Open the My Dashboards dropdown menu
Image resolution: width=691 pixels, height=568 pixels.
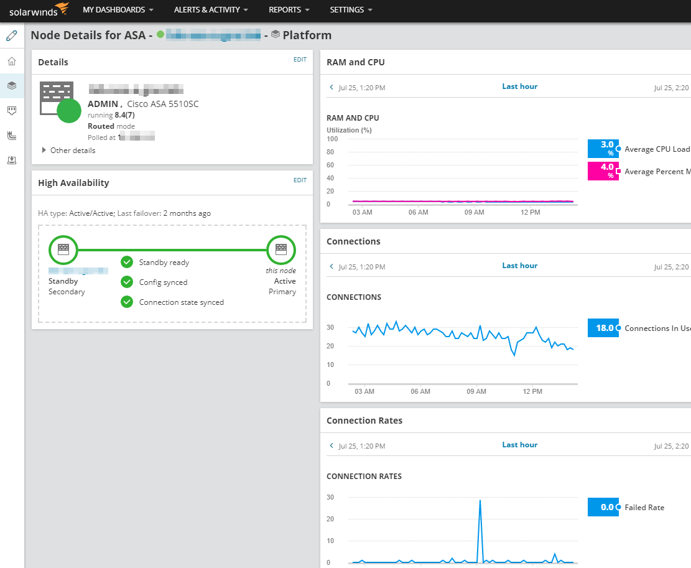tap(118, 10)
